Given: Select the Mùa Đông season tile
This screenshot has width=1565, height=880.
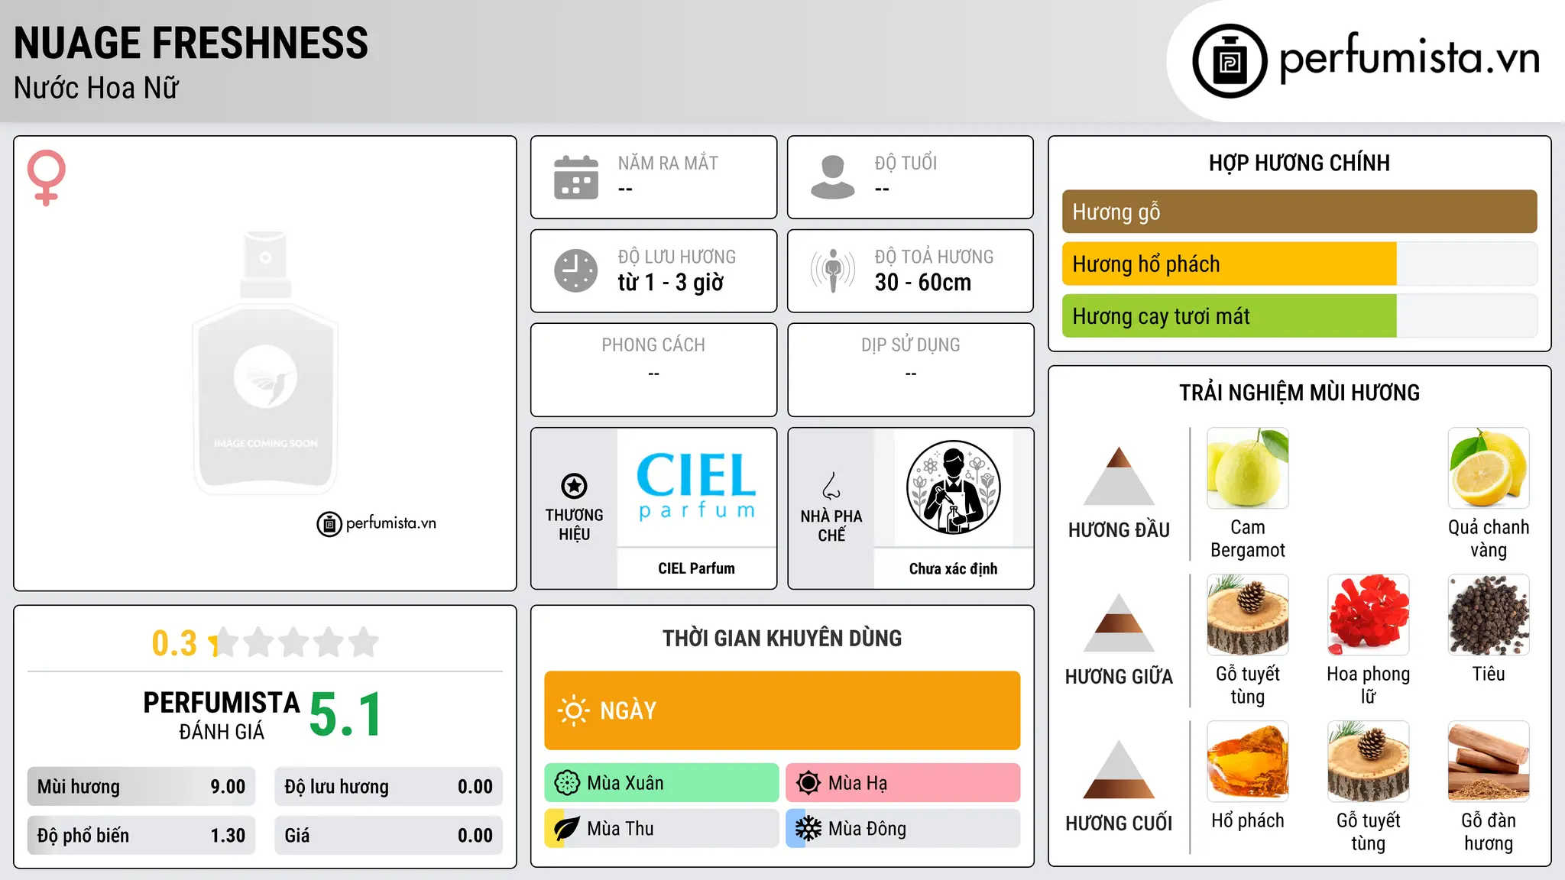Looking at the screenshot, I should (x=903, y=829).
